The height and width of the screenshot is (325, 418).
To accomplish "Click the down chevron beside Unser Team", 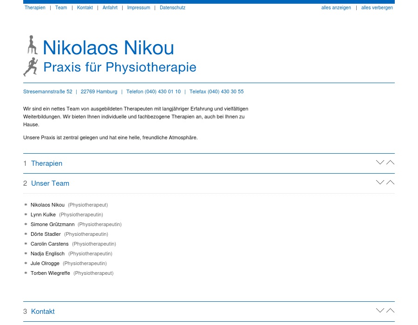I will click(x=380, y=182).
